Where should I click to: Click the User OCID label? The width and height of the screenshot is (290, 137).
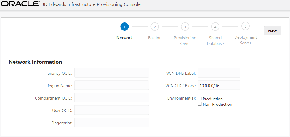click(x=62, y=110)
